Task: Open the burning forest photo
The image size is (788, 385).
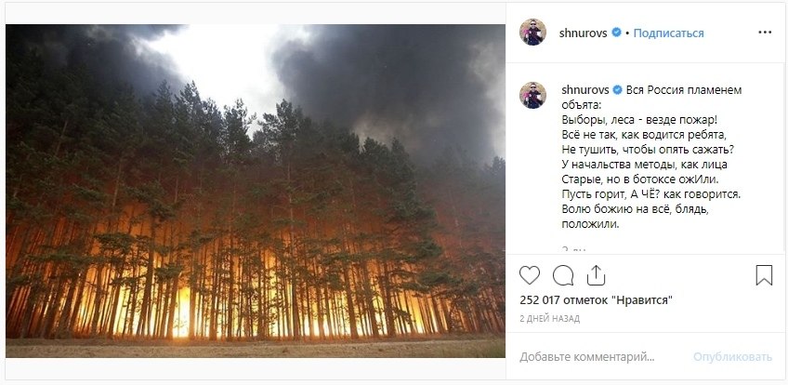Action: click(256, 191)
